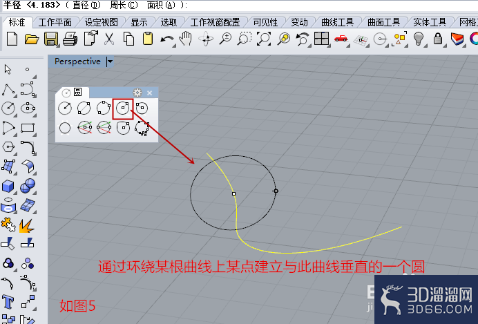
Task: Save the model with the floppy icon
Action: pyautogui.click(x=51, y=39)
